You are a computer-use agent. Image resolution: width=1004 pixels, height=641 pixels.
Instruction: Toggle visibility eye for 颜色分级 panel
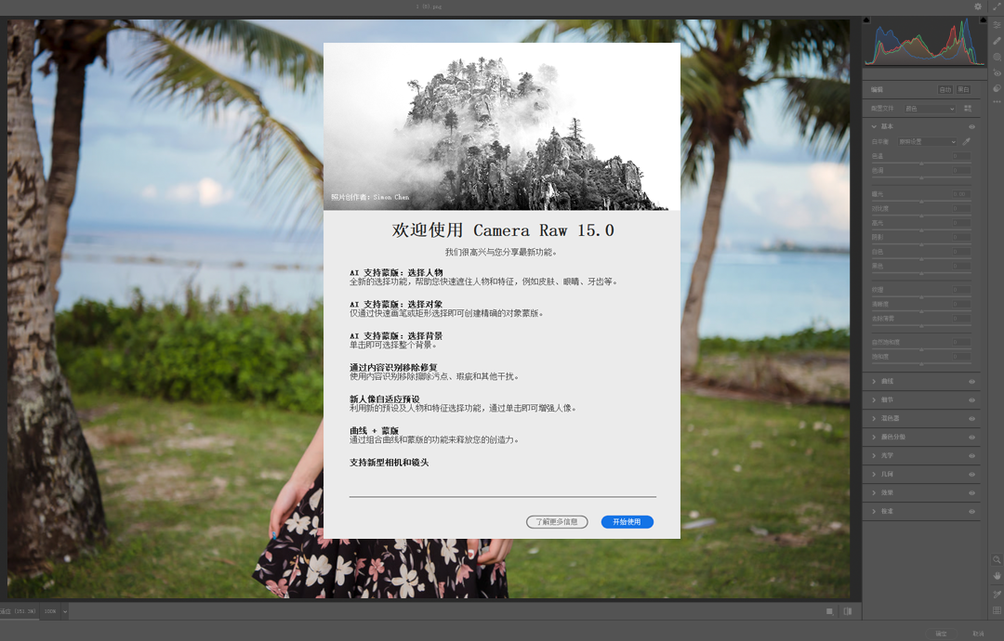(972, 437)
